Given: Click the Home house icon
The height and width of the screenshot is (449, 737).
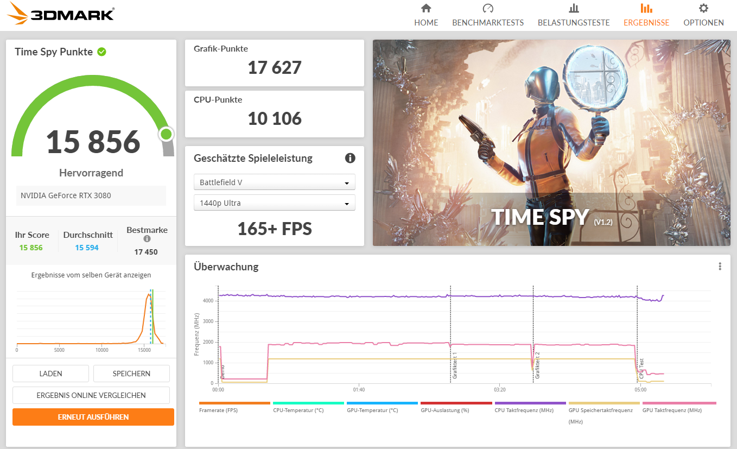Looking at the screenshot, I should (426, 8).
